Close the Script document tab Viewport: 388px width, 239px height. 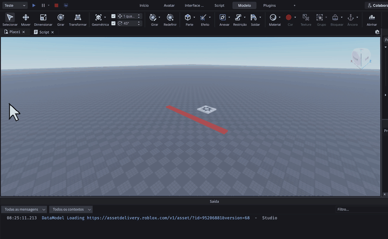pyautogui.click(x=52, y=32)
